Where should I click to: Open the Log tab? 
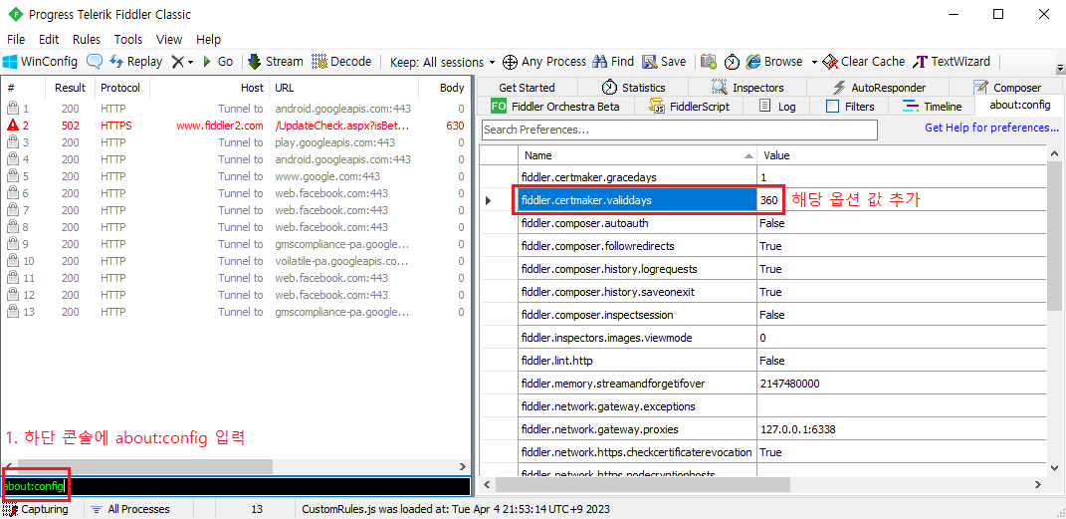click(x=777, y=107)
